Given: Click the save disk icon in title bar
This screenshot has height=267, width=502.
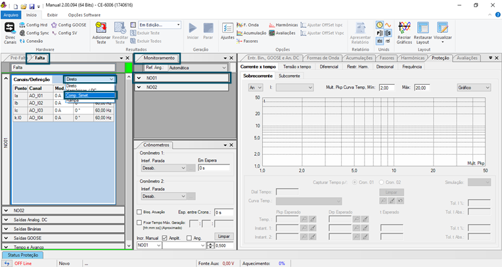Looking at the screenshot, I should coord(32,7).
